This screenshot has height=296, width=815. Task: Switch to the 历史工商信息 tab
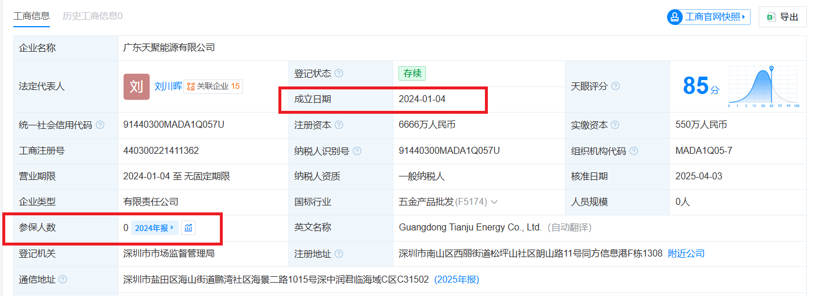point(92,16)
